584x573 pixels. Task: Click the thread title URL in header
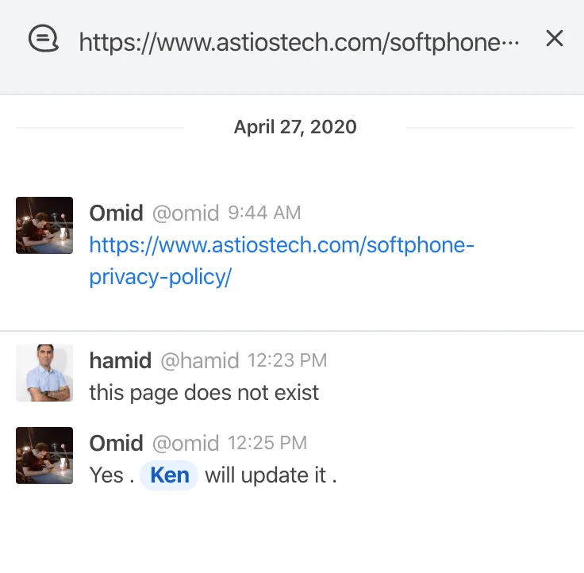click(x=299, y=42)
